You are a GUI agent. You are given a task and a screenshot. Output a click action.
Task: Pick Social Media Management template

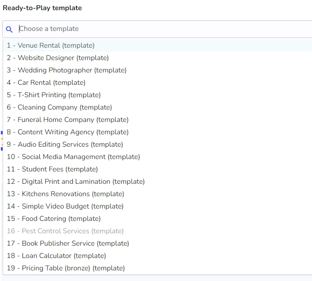[158, 157]
